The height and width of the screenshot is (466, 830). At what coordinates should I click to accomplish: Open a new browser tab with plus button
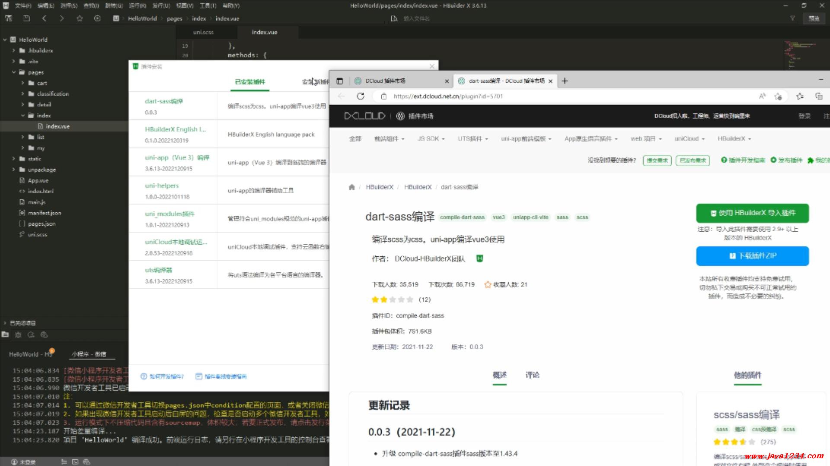565,81
